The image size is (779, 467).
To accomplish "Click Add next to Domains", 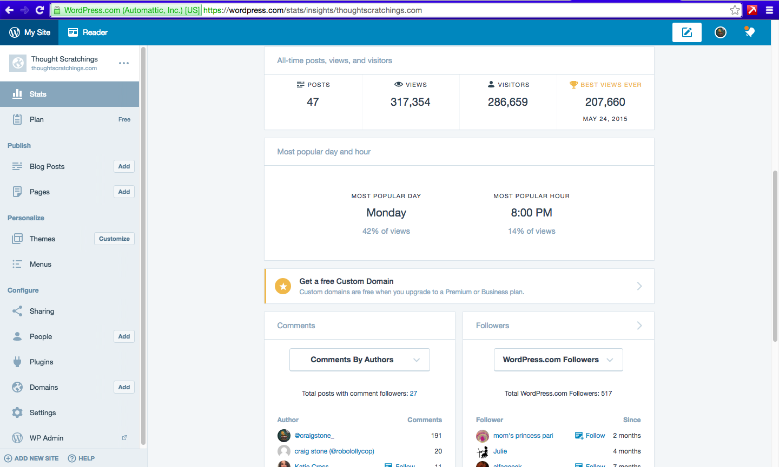I will (124, 387).
